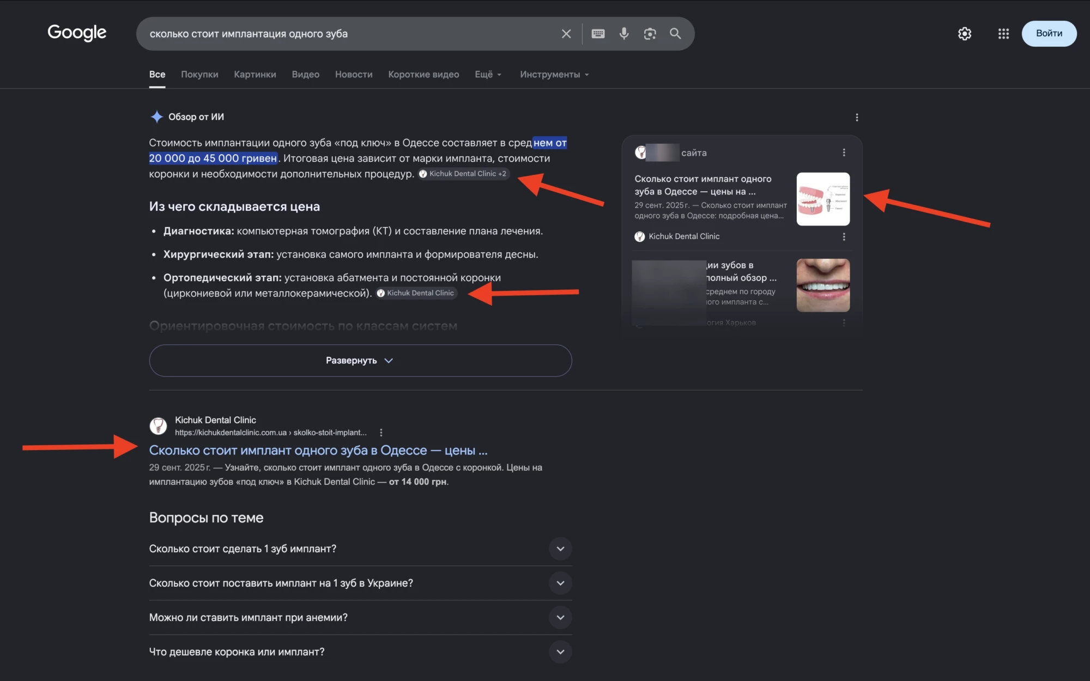Switch to the Покупки tab
This screenshot has height=681, width=1090.
point(199,75)
